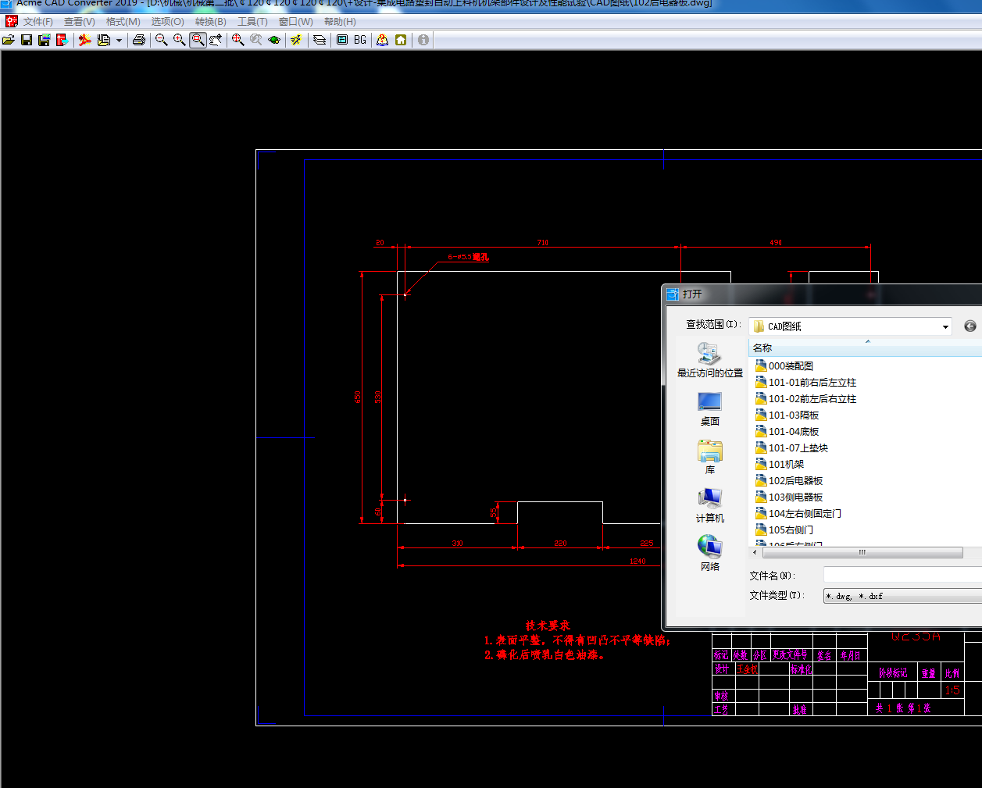Click the file list horizontal scrollbar
Image resolution: width=982 pixels, height=788 pixels.
pos(862,552)
